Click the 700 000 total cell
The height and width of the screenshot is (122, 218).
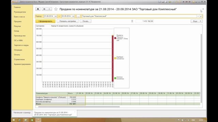(x=72, y=97)
